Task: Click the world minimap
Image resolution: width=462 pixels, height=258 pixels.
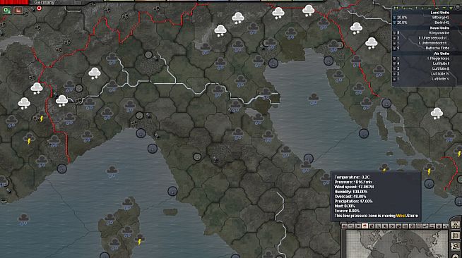Action: (396, 244)
